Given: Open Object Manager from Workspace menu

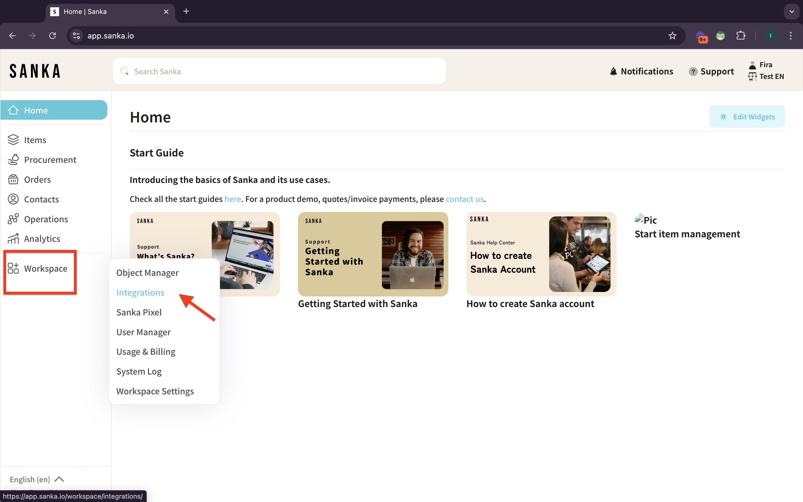Looking at the screenshot, I should pos(147,272).
